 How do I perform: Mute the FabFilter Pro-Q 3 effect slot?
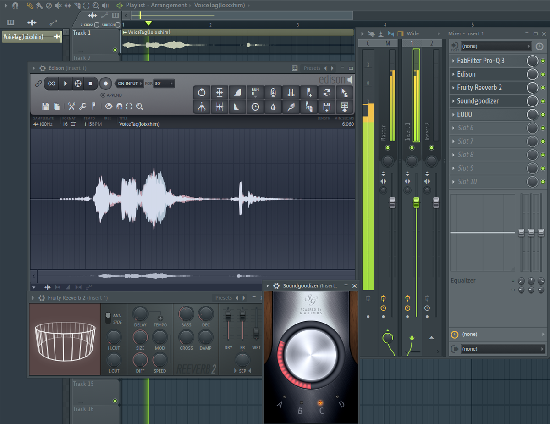[543, 61]
